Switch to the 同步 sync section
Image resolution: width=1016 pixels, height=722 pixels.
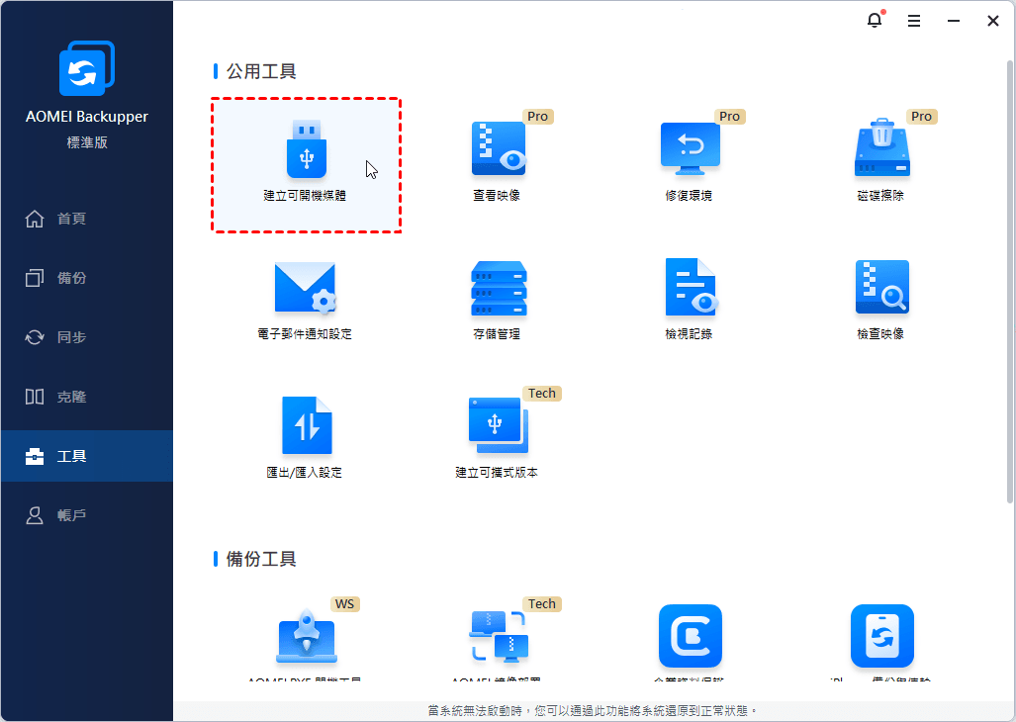click(x=87, y=337)
